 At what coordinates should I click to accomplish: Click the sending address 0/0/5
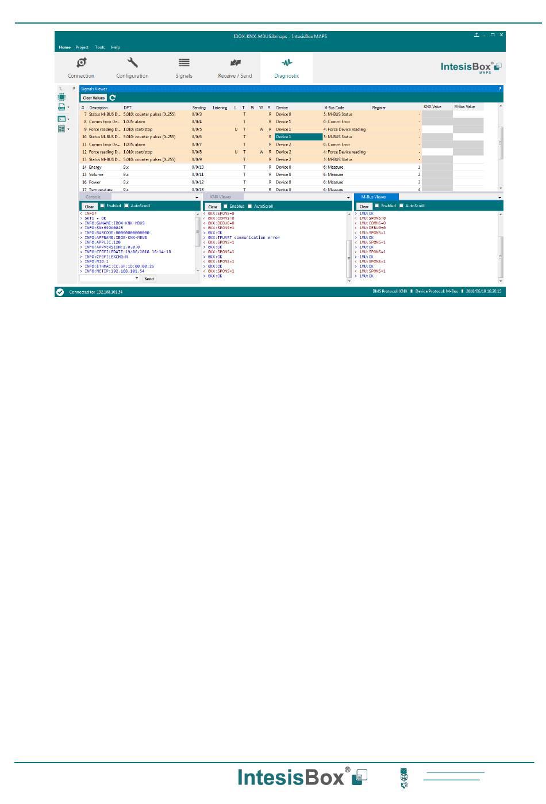197,129
